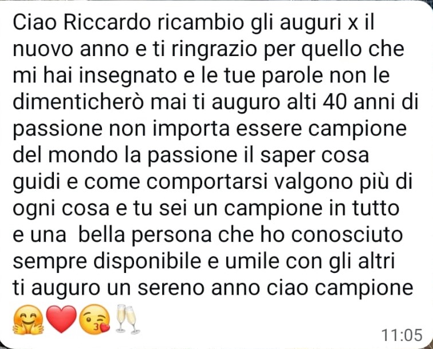Click the word 'umile'
Screen dimensions: 433x349
252,261
